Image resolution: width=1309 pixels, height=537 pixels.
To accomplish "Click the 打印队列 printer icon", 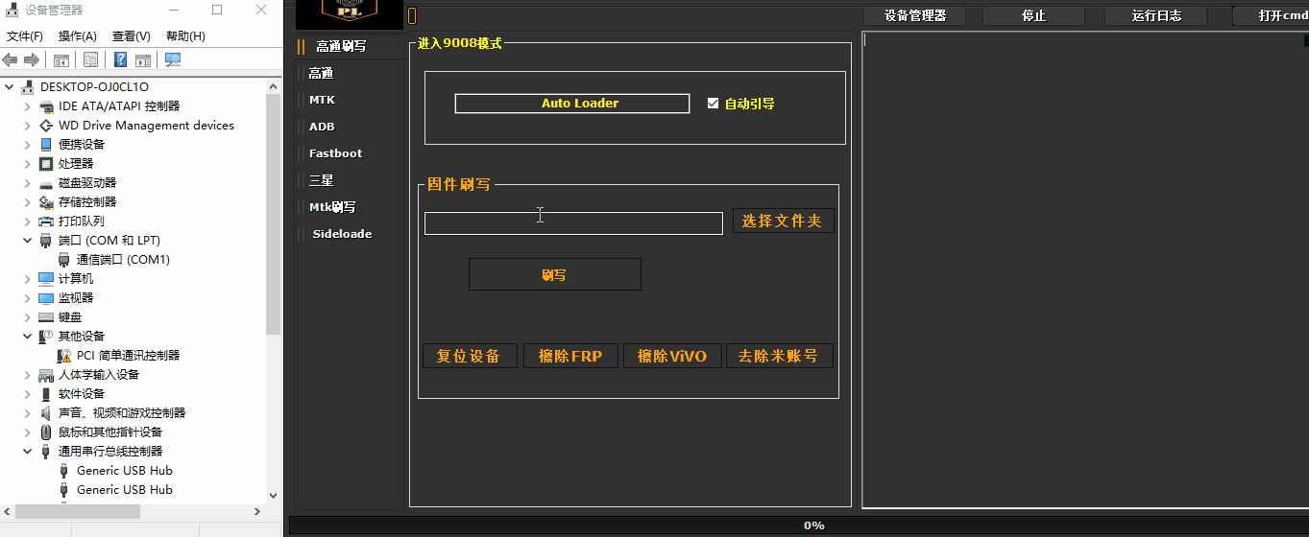I will 46,222.
